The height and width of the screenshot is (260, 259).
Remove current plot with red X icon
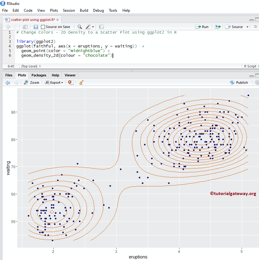click(71, 83)
